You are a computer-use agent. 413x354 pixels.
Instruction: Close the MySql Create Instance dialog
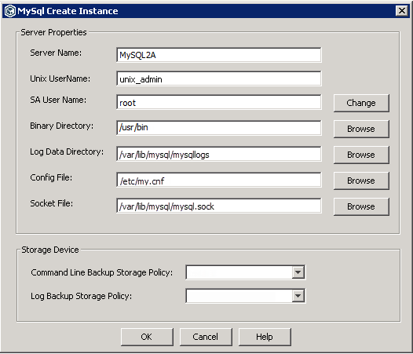[402, 11]
